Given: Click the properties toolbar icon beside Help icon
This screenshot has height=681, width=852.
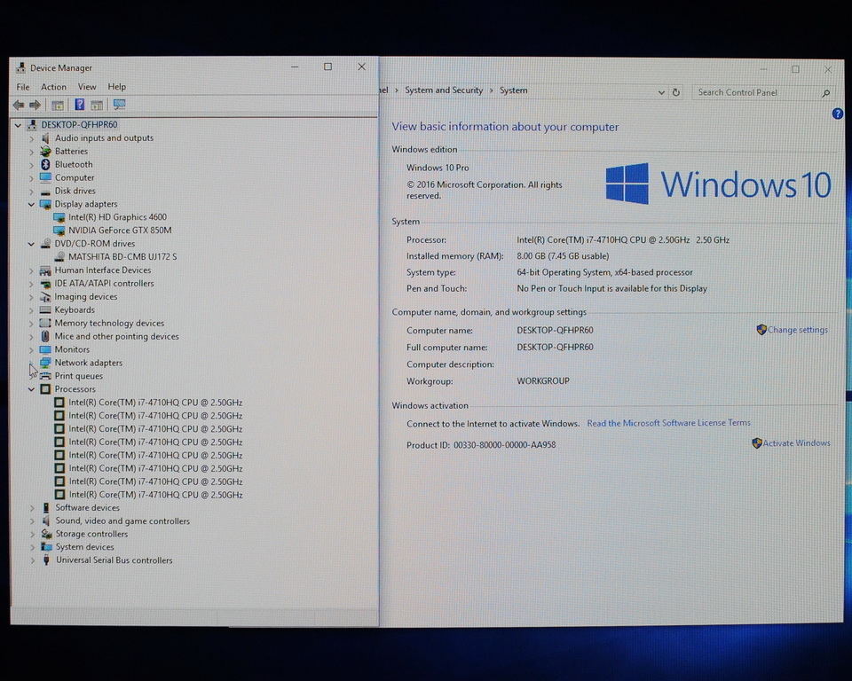Looking at the screenshot, I should click(x=97, y=105).
